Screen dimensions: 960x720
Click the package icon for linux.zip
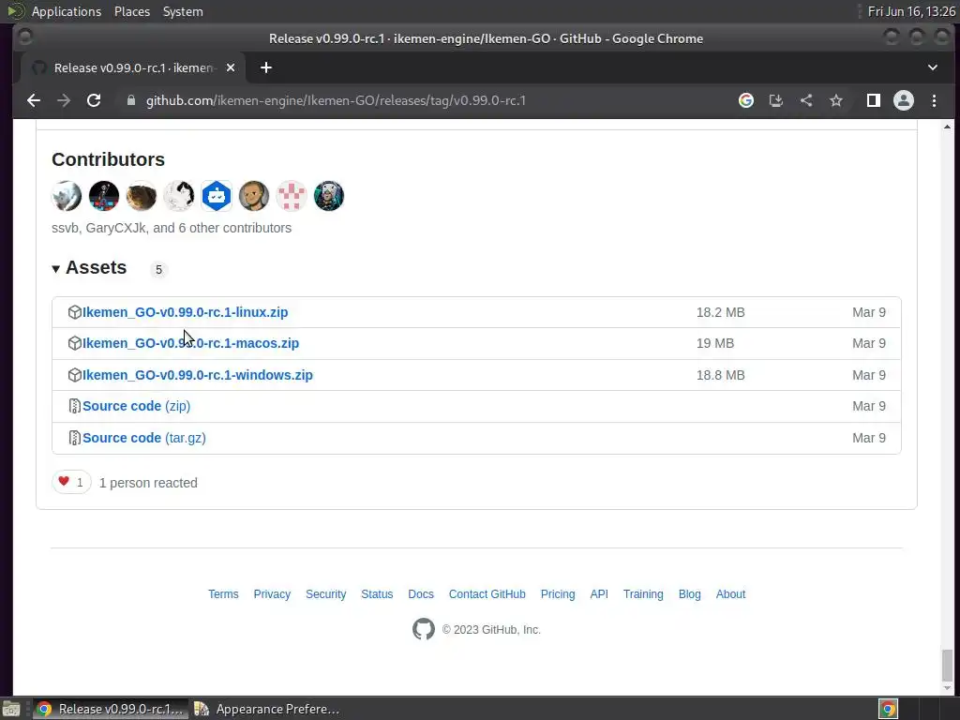pyautogui.click(x=75, y=312)
